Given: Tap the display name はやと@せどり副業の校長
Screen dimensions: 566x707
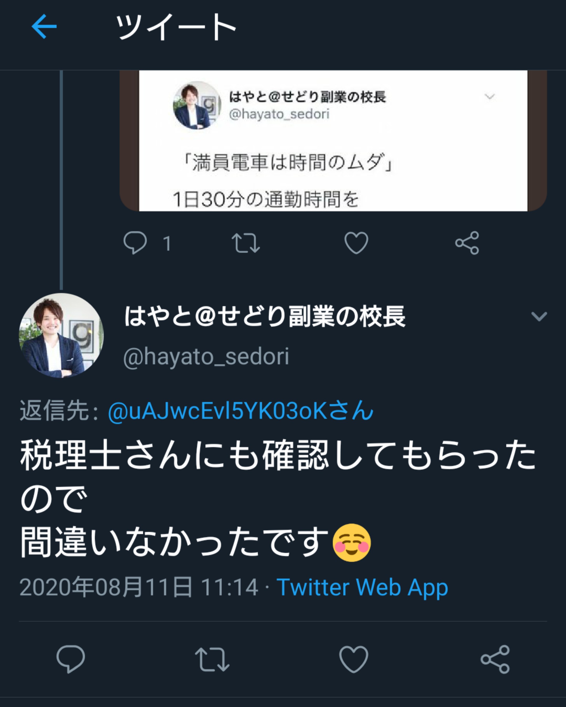Looking at the screenshot, I should [x=265, y=316].
